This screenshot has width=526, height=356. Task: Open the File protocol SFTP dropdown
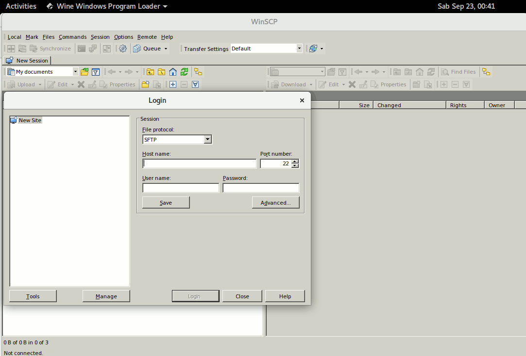tap(208, 139)
